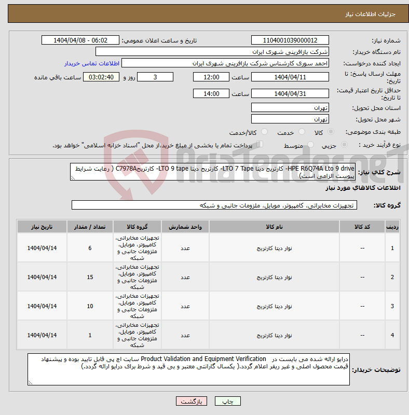Open the اطلاعات تماس خریدار link
Screen dimensions: 409x415
click(92, 63)
